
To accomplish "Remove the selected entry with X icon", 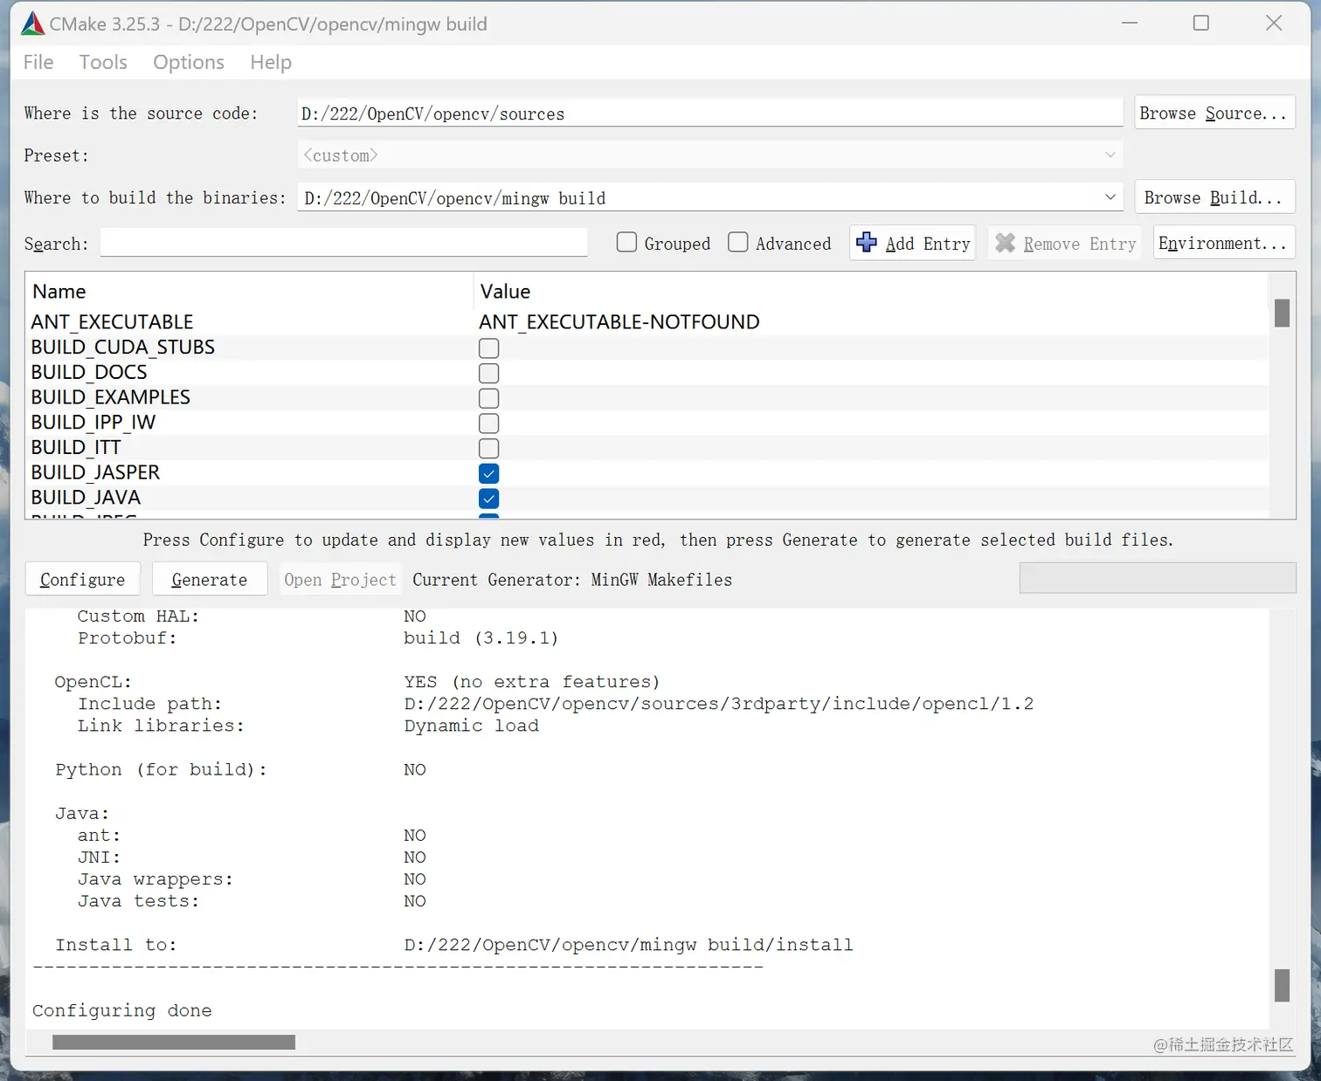I will tap(1063, 243).
